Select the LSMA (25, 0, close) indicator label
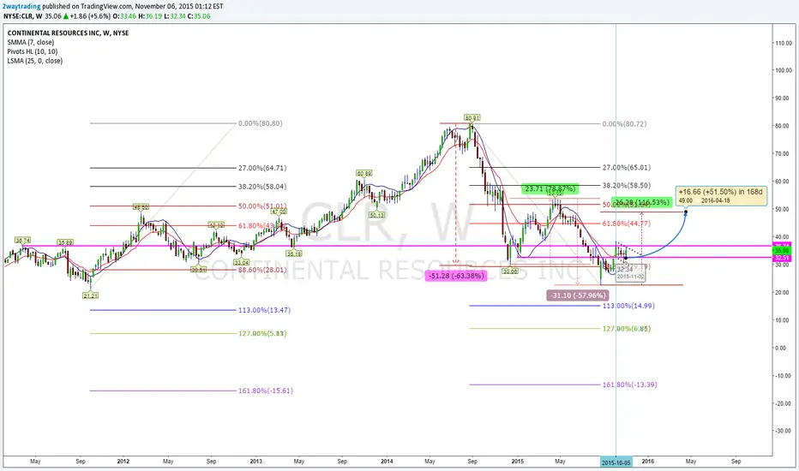The height and width of the screenshot is (471, 799). (35, 61)
